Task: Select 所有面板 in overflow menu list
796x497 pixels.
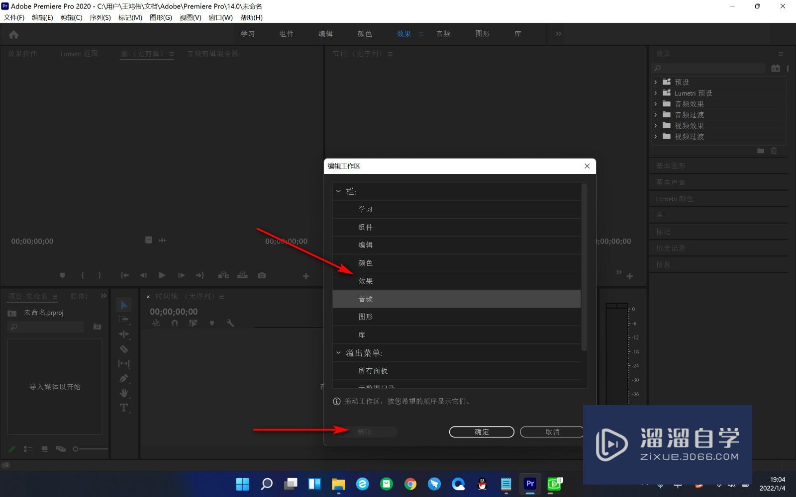Action: pos(457,371)
